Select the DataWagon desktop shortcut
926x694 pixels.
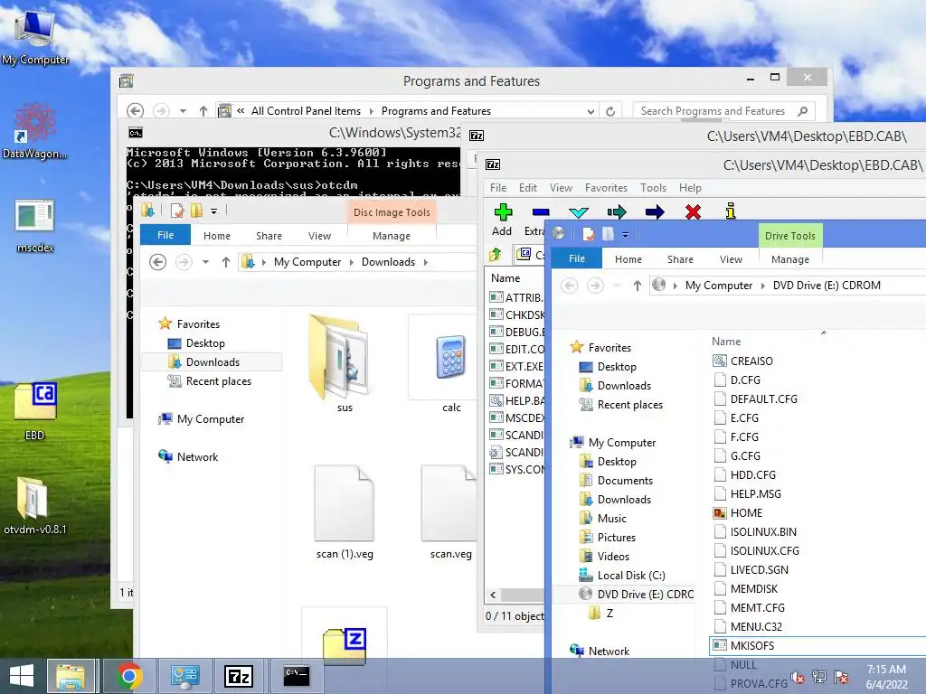coord(35,131)
